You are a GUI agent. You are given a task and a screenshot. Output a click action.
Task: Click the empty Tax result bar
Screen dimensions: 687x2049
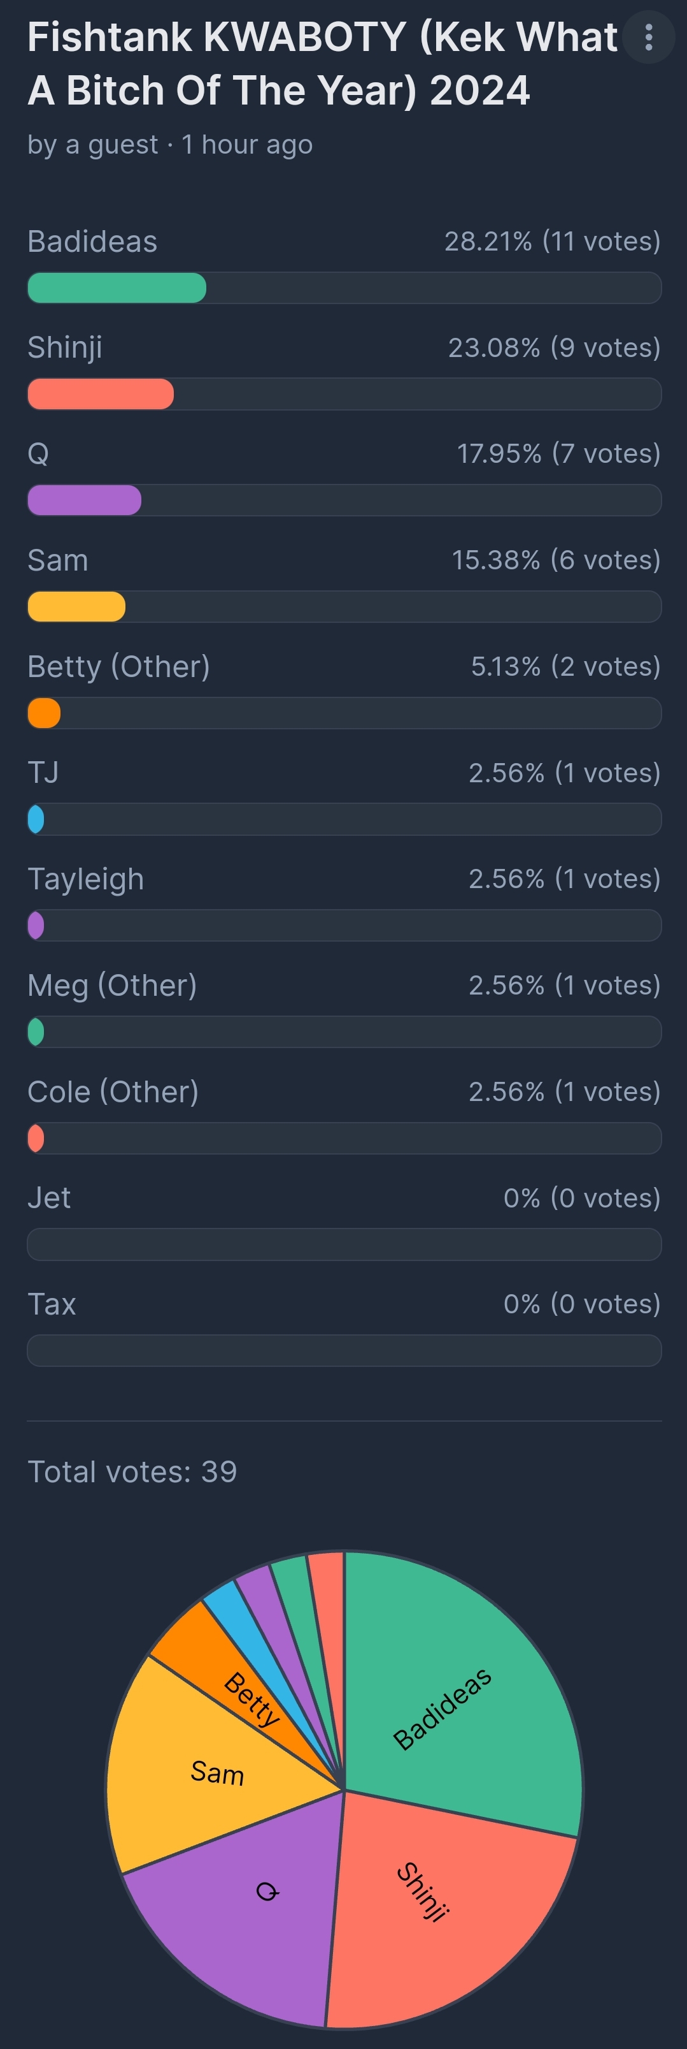click(x=344, y=1351)
